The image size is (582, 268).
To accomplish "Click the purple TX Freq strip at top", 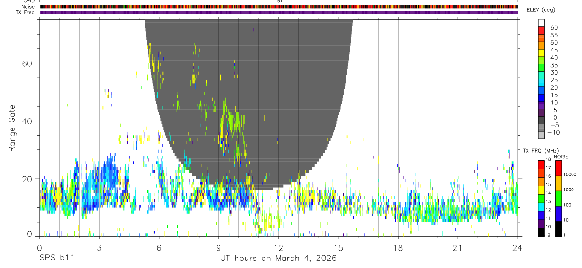I will [x=279, y=12].
